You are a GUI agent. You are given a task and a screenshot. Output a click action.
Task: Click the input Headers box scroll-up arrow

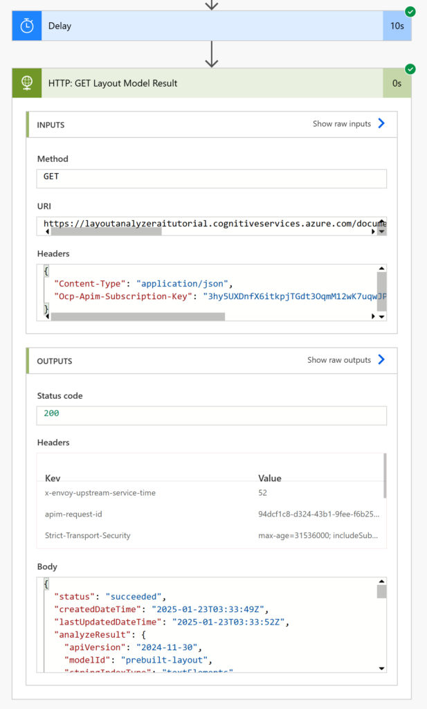coord(382,269)
